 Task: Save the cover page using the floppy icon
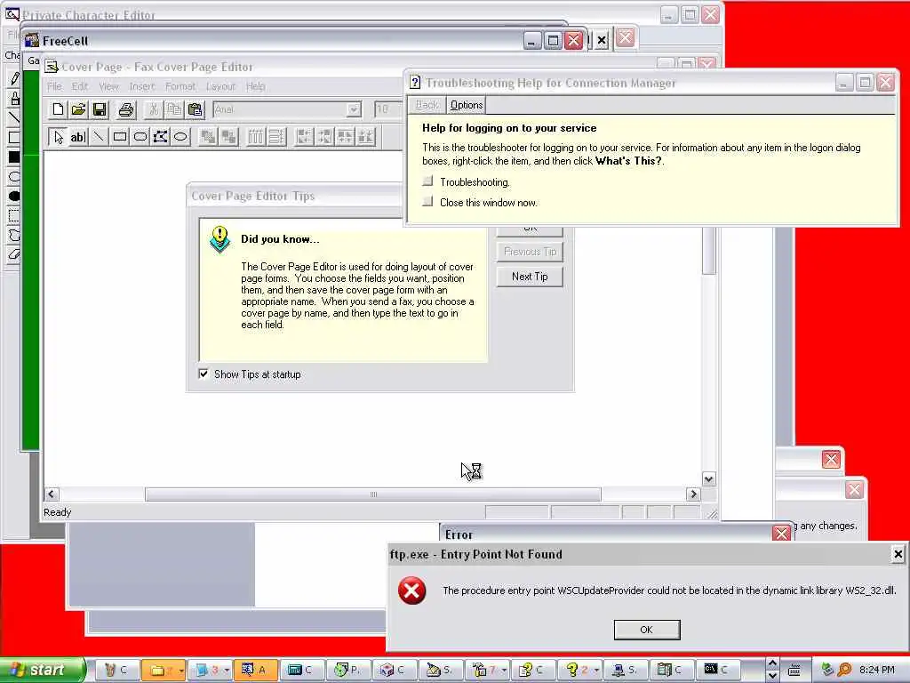(100, 109)
